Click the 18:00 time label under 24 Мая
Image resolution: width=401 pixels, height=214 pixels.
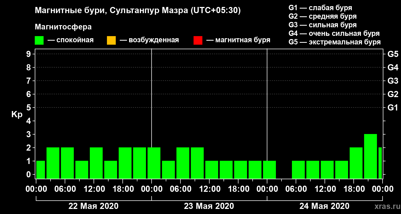coord(354,189)
